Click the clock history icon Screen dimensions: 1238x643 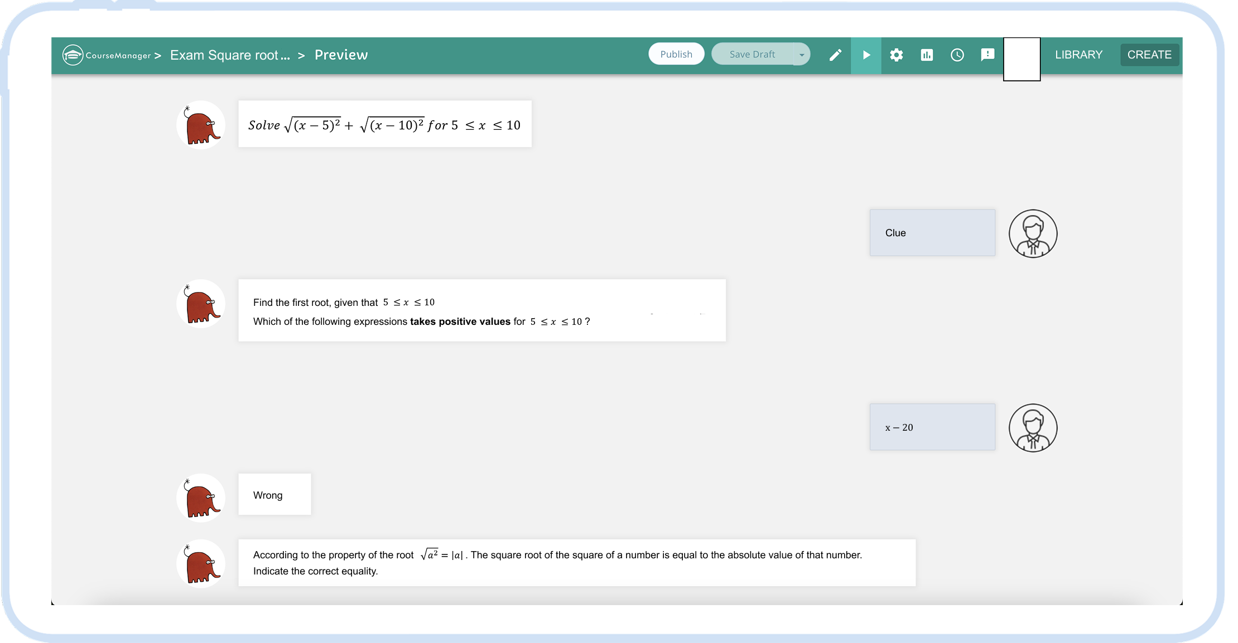[957, 55]
